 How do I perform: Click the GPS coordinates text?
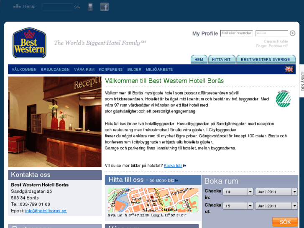(x=147, y=215)
